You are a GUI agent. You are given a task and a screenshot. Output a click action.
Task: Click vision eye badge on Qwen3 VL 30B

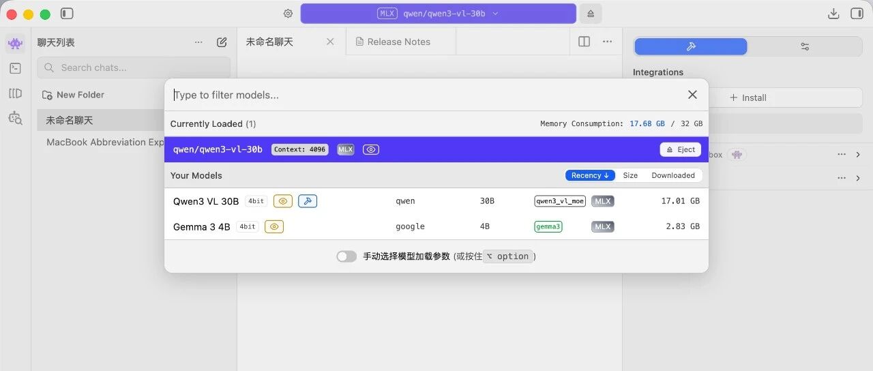pyautogui.click(x=283, y=201)
